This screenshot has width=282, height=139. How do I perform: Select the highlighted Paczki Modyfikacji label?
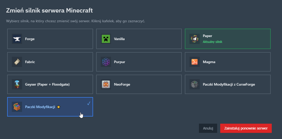40,107
